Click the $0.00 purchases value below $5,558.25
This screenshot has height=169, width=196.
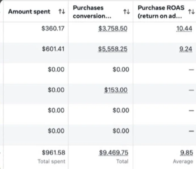pos(121,69)
